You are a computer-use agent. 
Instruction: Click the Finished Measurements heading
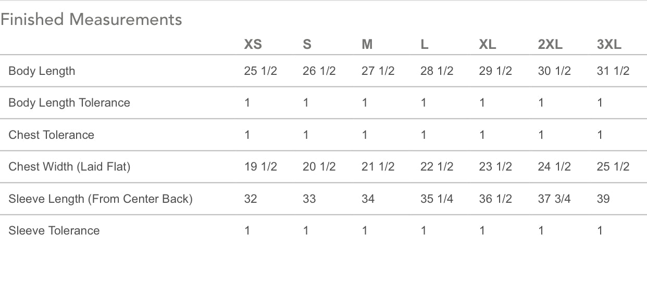point(91,20)
